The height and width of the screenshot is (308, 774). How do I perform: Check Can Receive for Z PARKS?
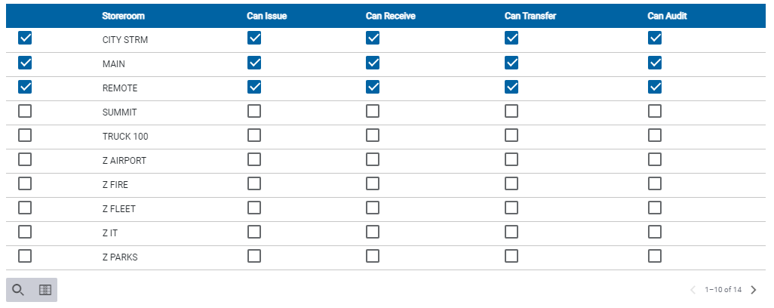[x=373, y=256]
